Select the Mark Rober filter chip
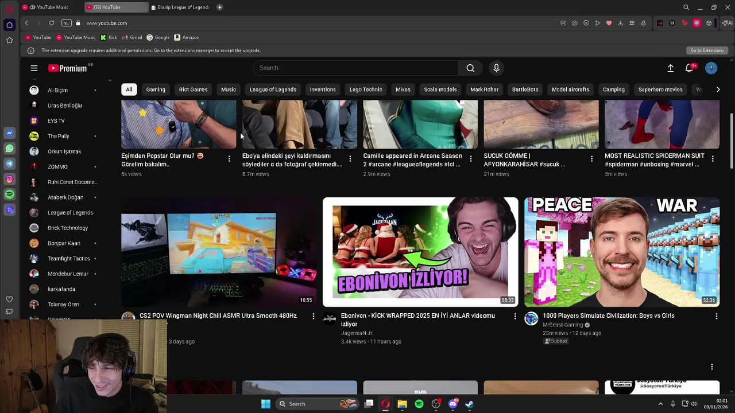Viewport: 735px width, 413px height. tap(484, 89)
